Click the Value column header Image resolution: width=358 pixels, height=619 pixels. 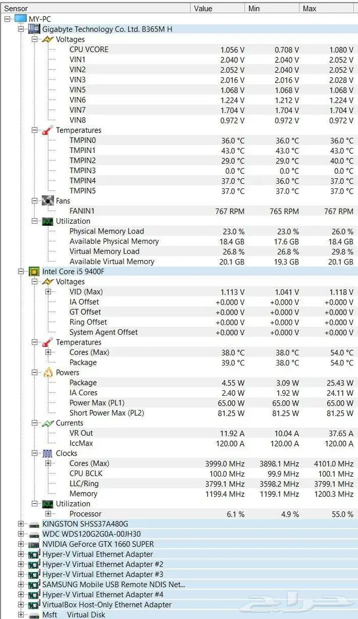point(203,9)
